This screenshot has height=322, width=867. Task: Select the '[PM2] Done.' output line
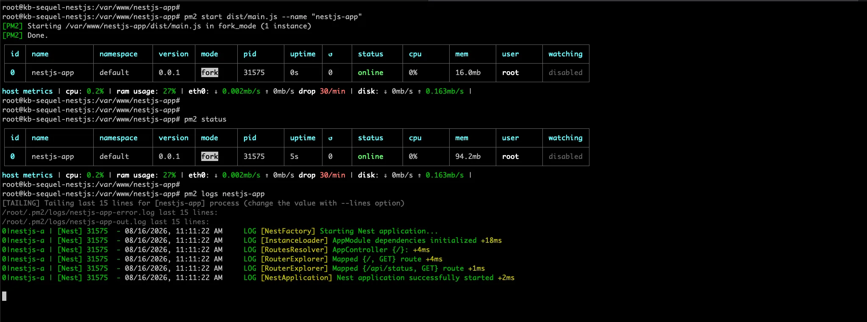(25, 35)
